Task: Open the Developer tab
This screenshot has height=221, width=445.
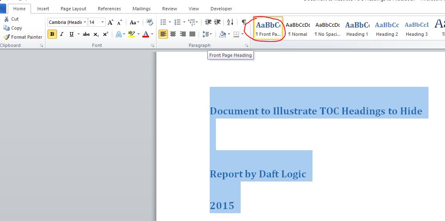Action: (221, 9)
